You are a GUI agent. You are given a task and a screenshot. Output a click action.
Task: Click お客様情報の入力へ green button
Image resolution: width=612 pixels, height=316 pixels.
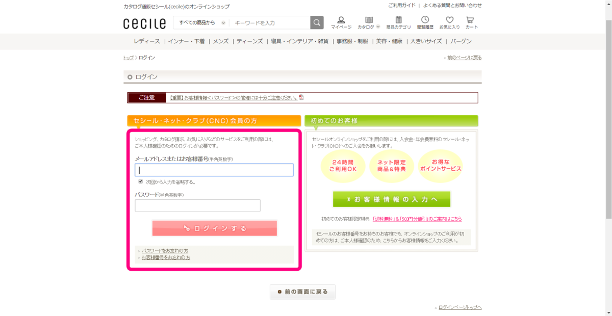click(x=392, y=199)
